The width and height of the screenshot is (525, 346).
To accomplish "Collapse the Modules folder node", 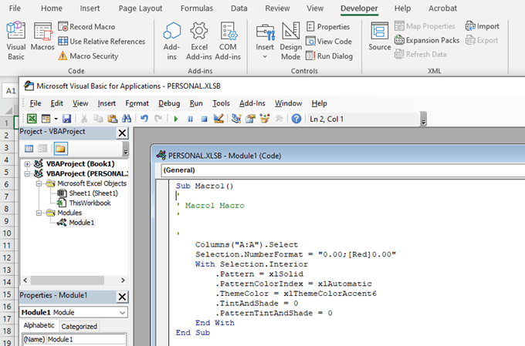I will tap(39, 213).
